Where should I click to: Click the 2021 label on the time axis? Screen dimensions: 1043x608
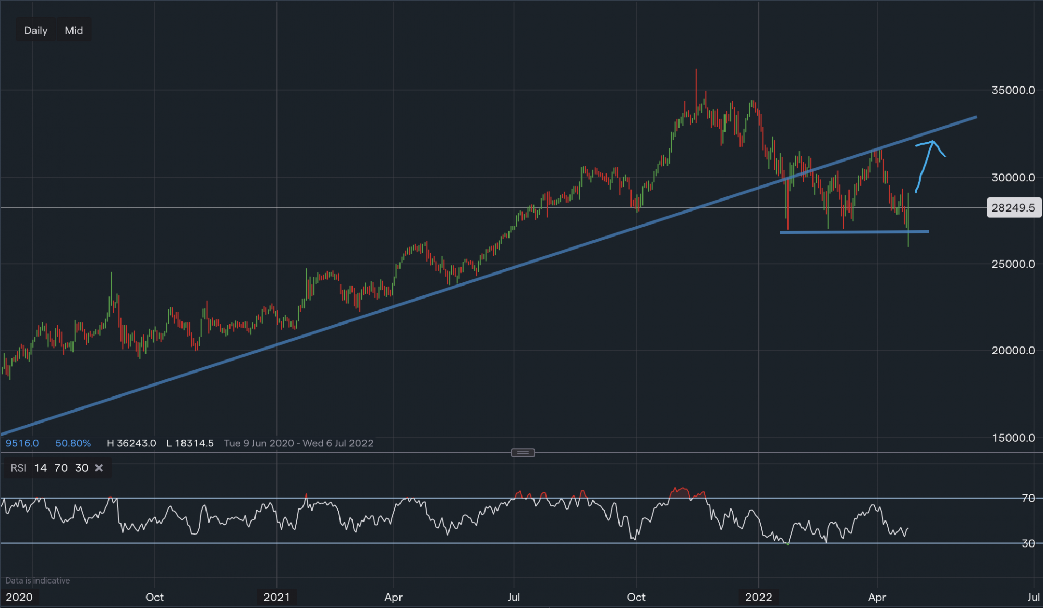278,598
